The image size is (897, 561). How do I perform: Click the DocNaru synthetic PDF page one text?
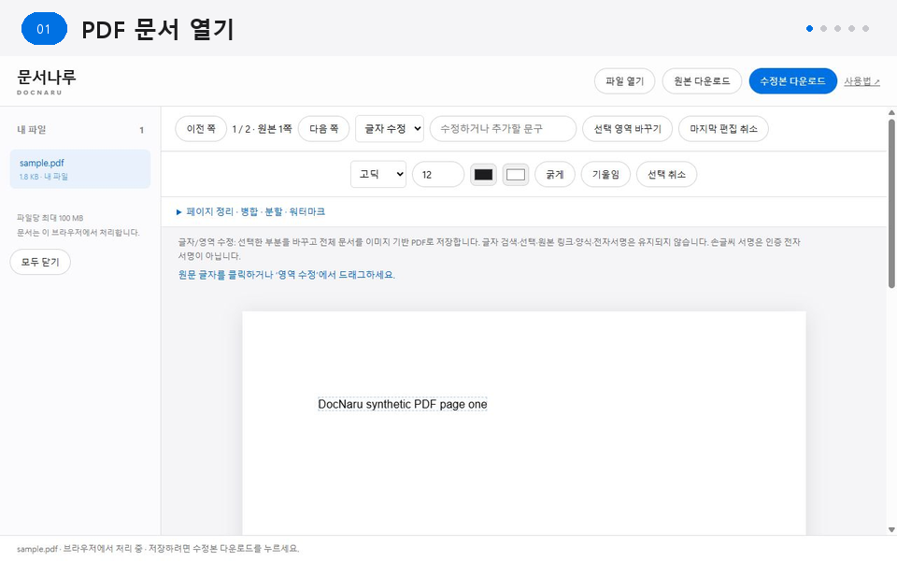[402, 404]
